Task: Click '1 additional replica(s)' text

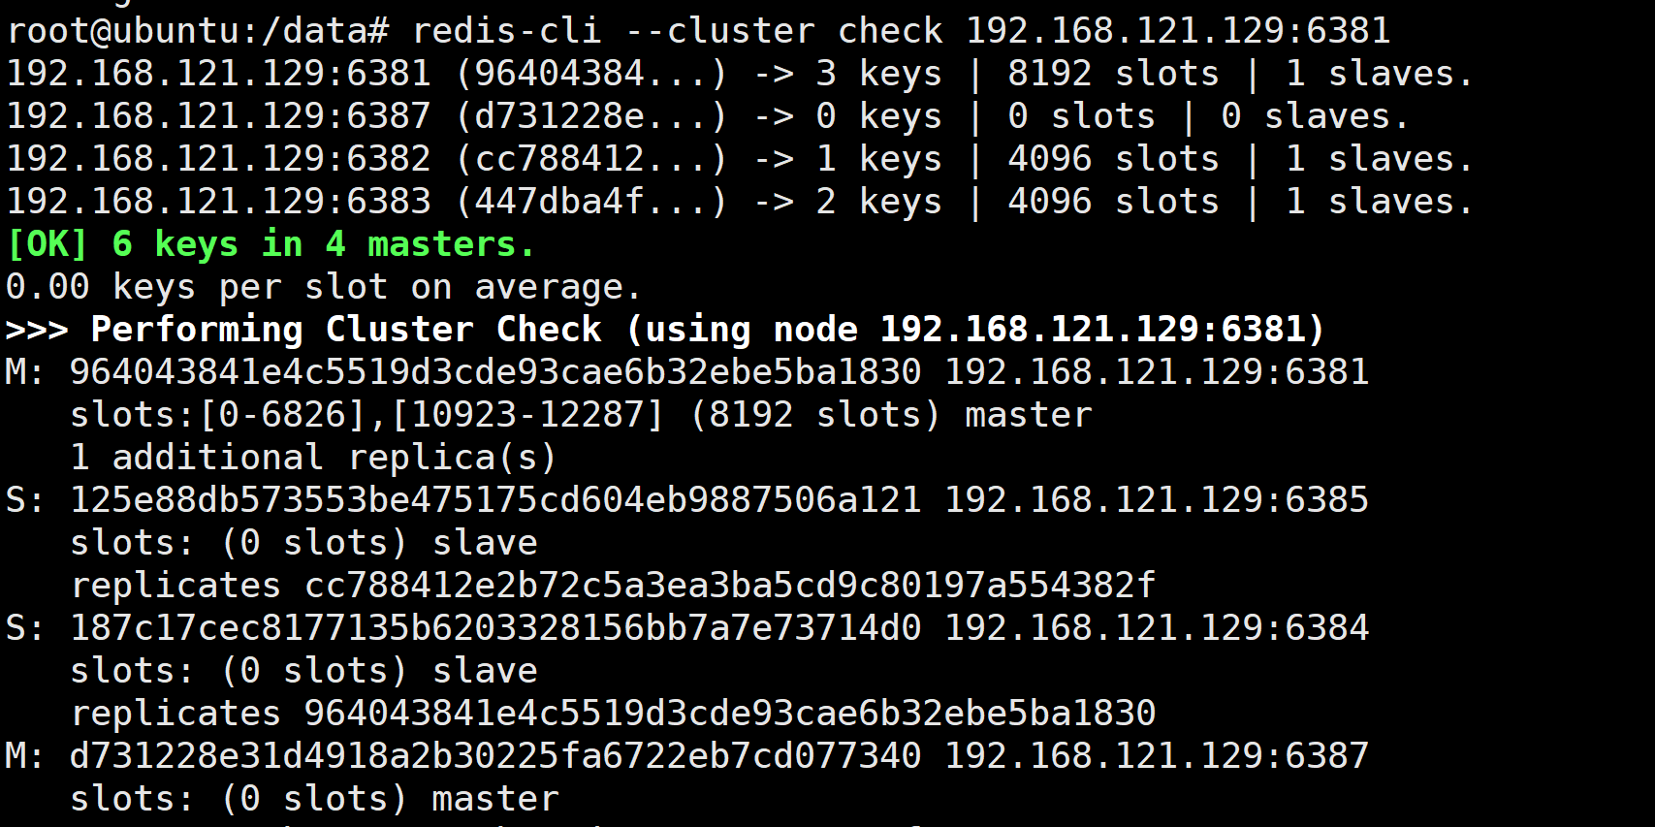Action: click(313, 458)
